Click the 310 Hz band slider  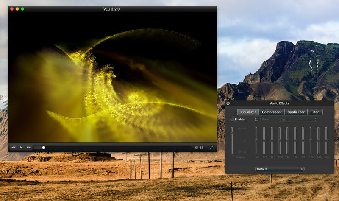[272, 141]
